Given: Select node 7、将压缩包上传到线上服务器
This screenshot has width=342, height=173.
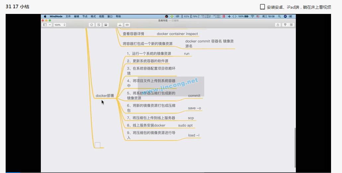Looking at the screenshot, I should 151,118.
